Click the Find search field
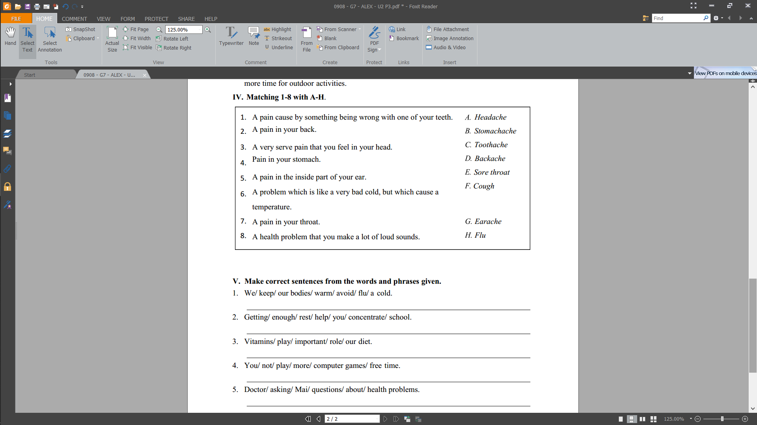The image size is (757, 425). point(677,18)
